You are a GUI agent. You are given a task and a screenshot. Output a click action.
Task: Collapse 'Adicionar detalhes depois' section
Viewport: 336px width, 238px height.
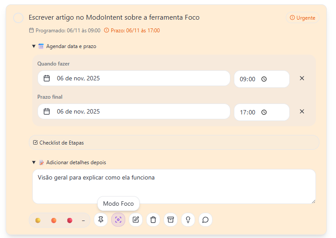click(x=34, y=162)
